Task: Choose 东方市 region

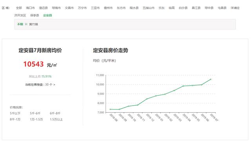Action: pyautogui.click(x=121, y=8)
